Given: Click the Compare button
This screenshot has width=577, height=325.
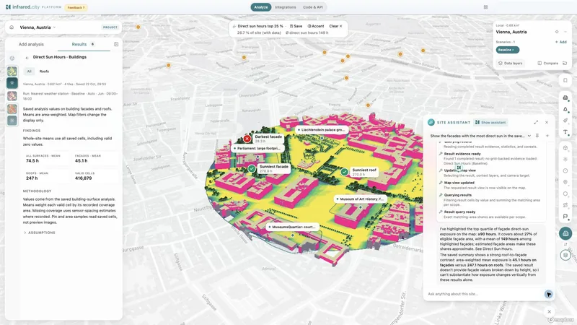Looking at the screenshot, I should coord(548,64).
